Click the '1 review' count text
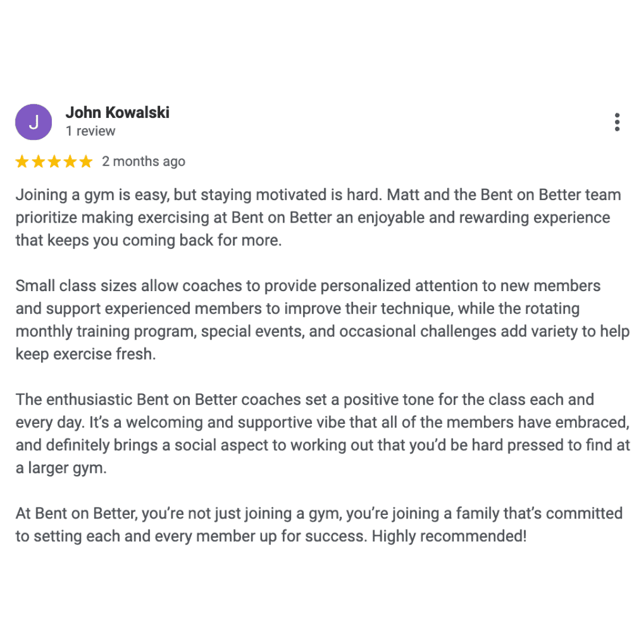The height and width of the screenshot is (643, 643). 90,131
